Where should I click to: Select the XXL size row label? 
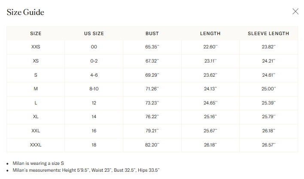point(36,131)
